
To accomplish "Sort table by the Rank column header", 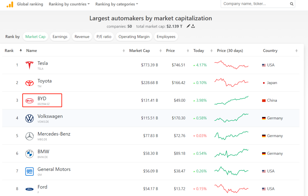I will 9,50.
